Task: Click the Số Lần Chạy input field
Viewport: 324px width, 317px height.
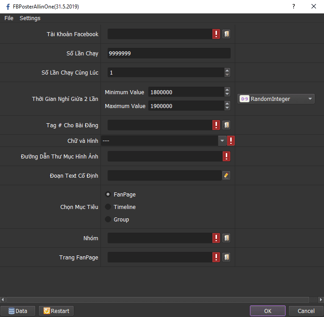Action: point(169,54)
